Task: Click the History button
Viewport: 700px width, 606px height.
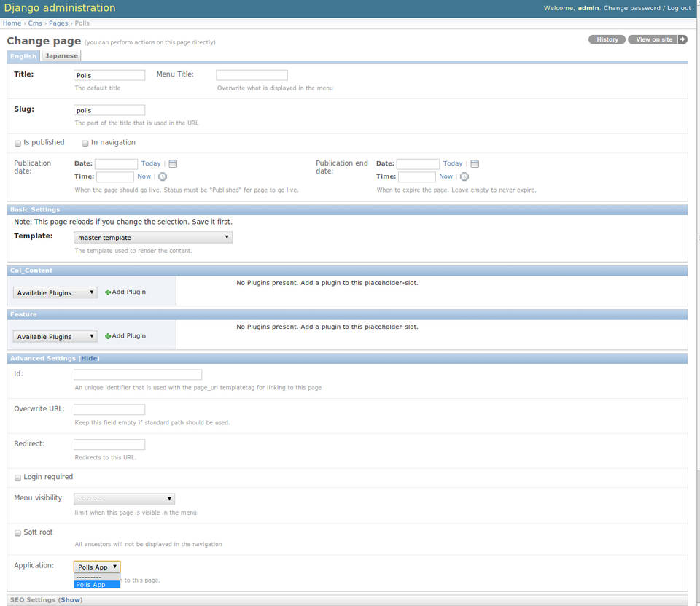Action: tap(607, 39)
